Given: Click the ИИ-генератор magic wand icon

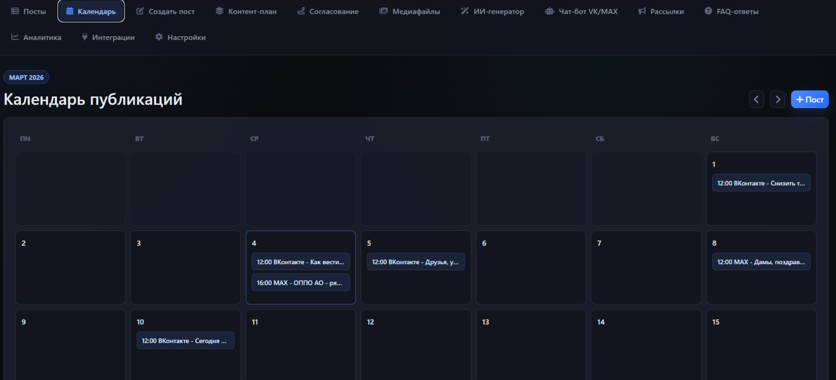Looking at the screenshot, I should tap(464, 11).
